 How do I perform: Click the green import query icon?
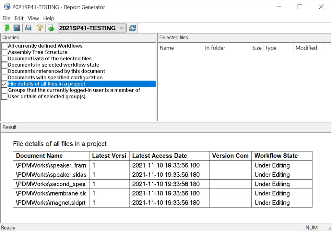[7, 28]
